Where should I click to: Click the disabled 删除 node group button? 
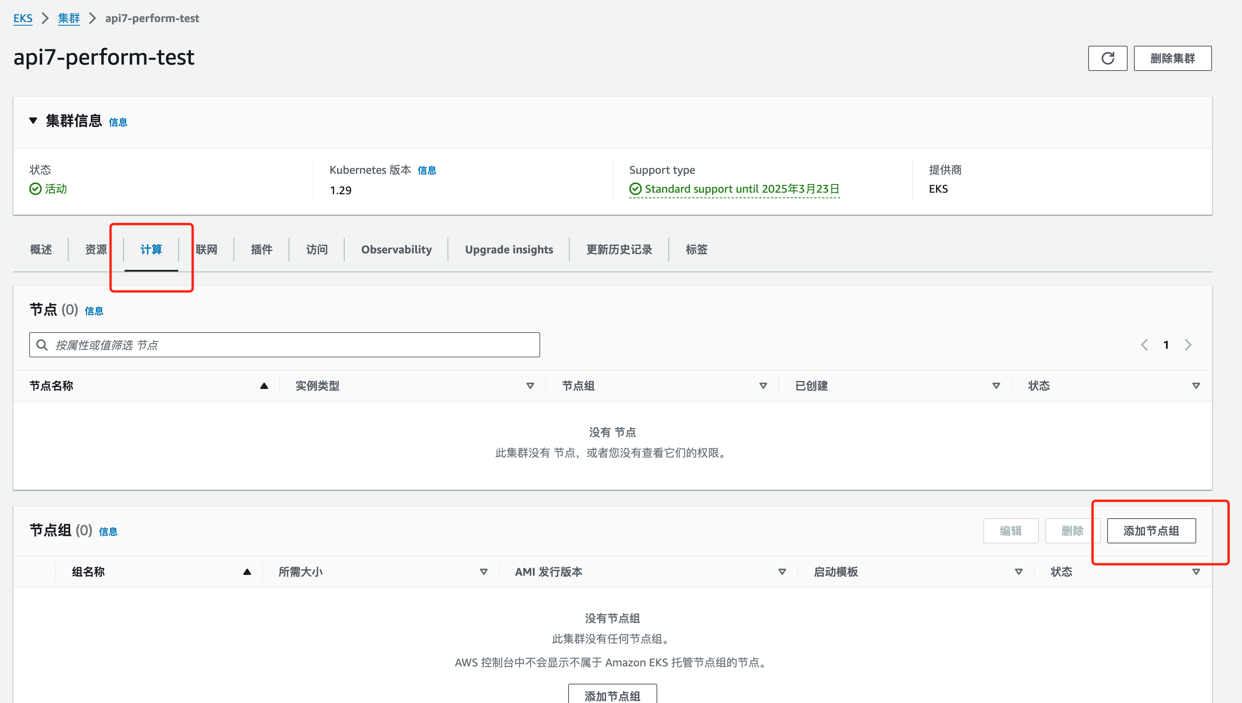tap(1072, 531)
